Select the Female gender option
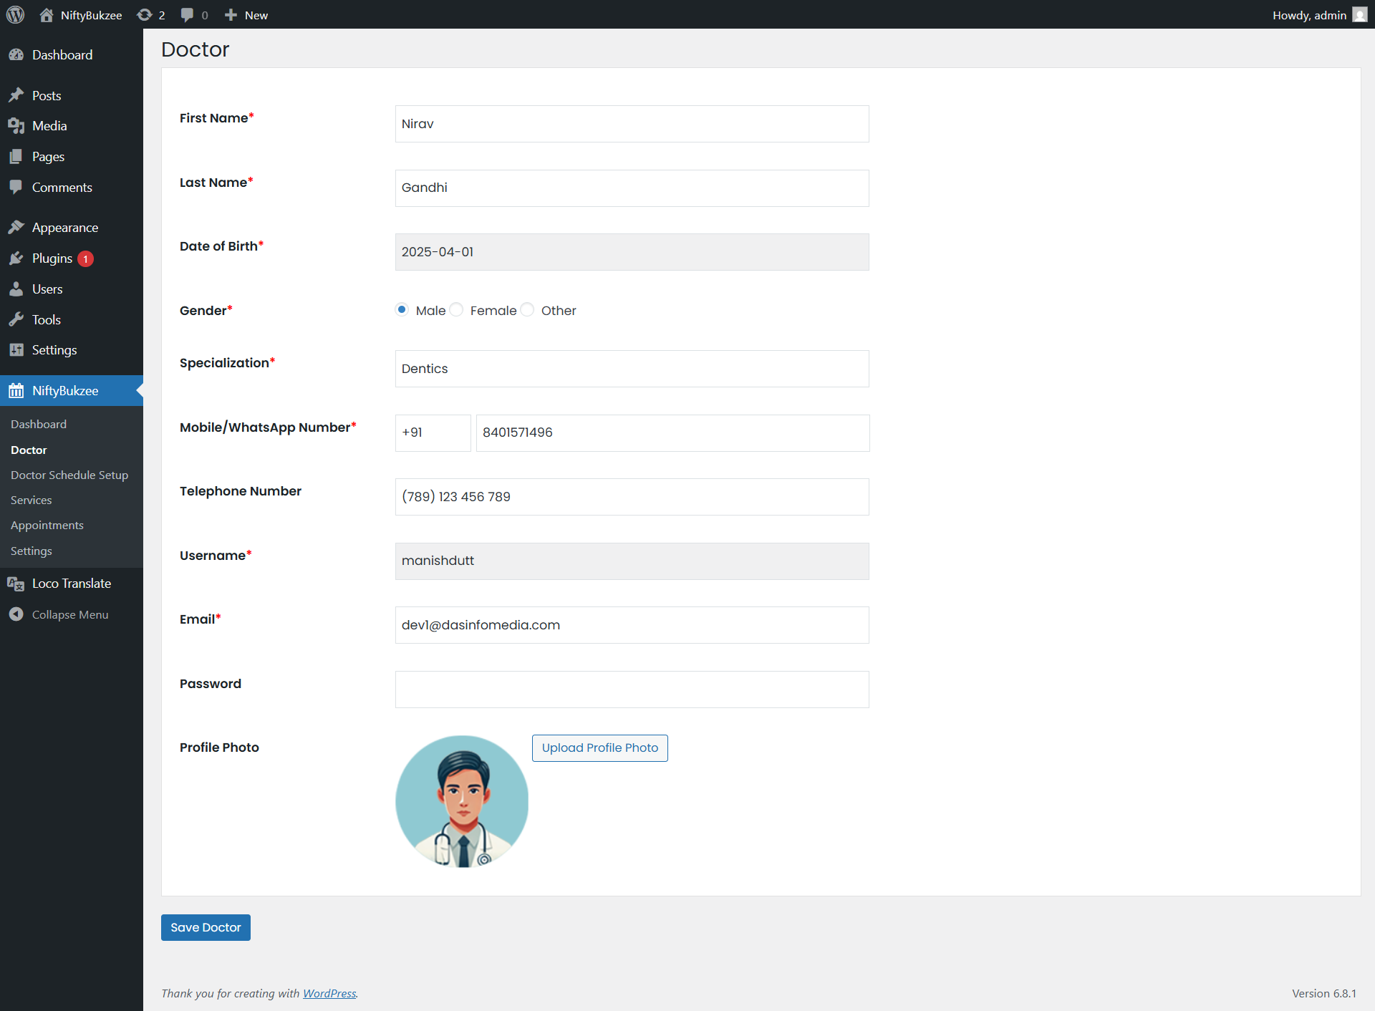Screen dimensions: 1375x1011 457,310
